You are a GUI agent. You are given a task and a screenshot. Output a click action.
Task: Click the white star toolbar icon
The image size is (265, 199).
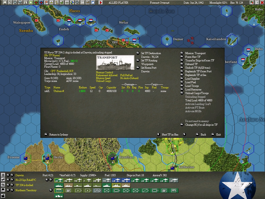pos(31,3)
